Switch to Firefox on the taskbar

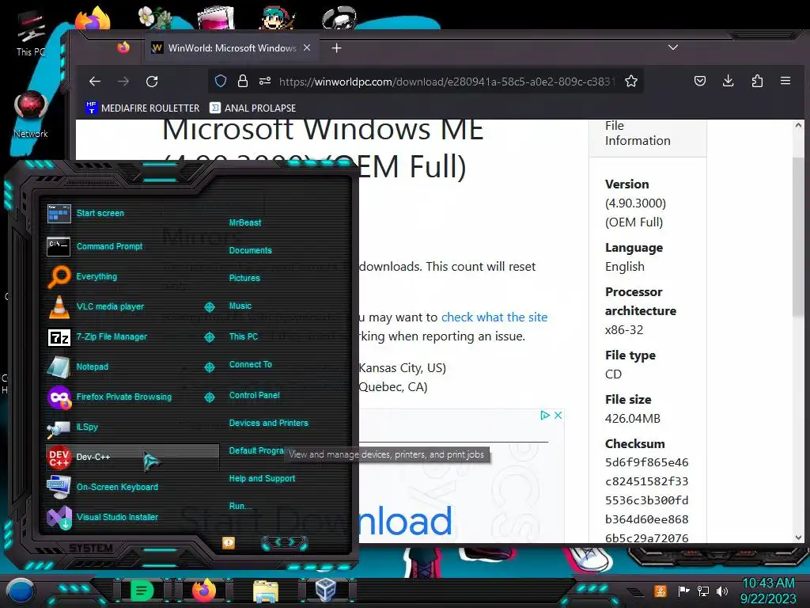pos(203,591)
